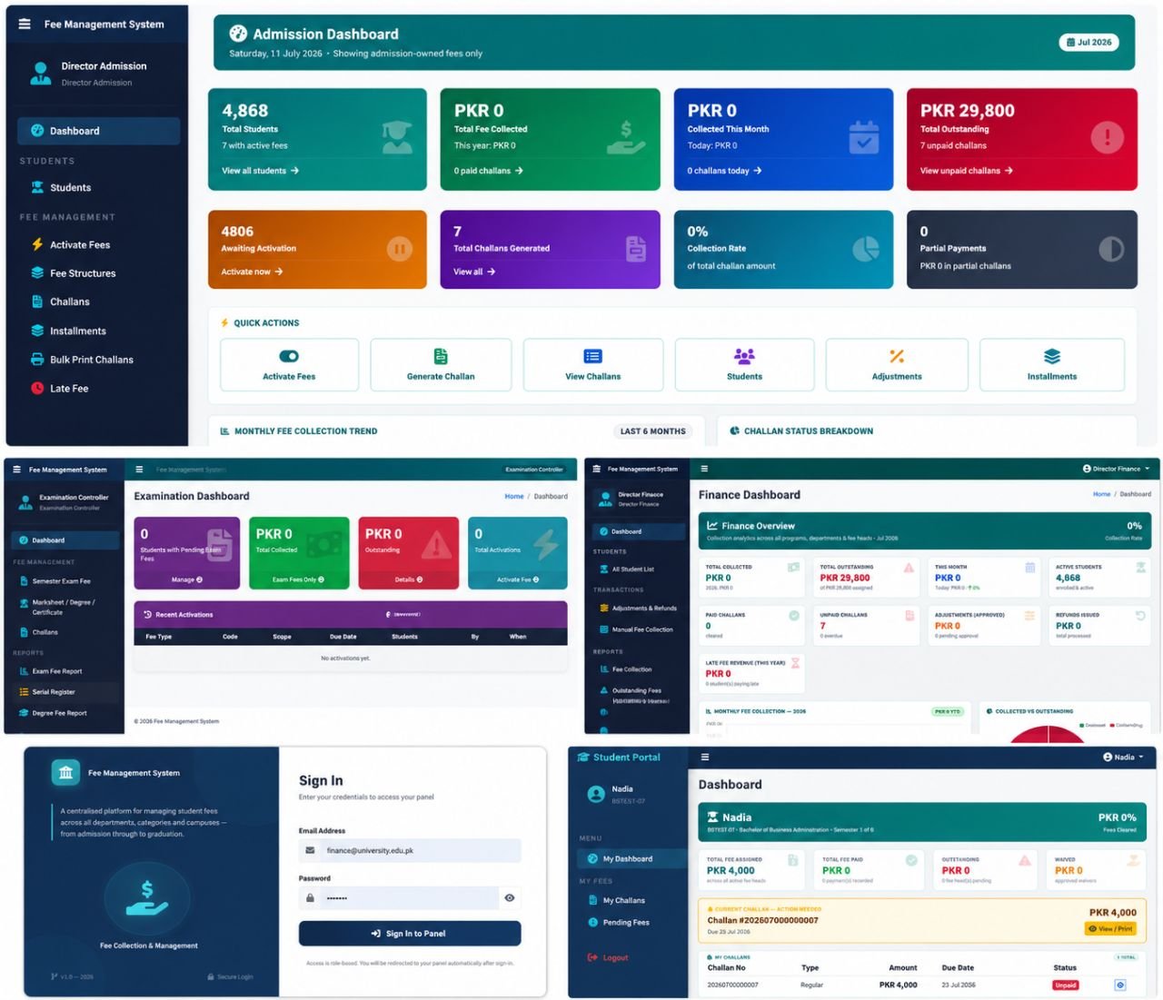This screenshot has height=1000, width=1163.
Task: Click Sign In to Panel button
Action: [410, 934]
